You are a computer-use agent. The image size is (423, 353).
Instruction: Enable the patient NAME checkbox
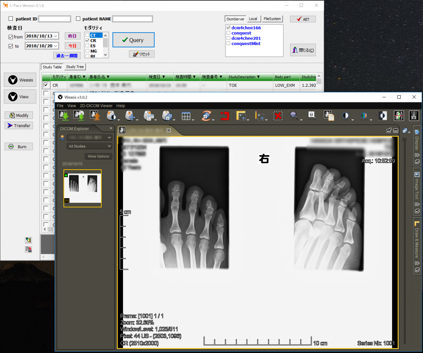78,19
